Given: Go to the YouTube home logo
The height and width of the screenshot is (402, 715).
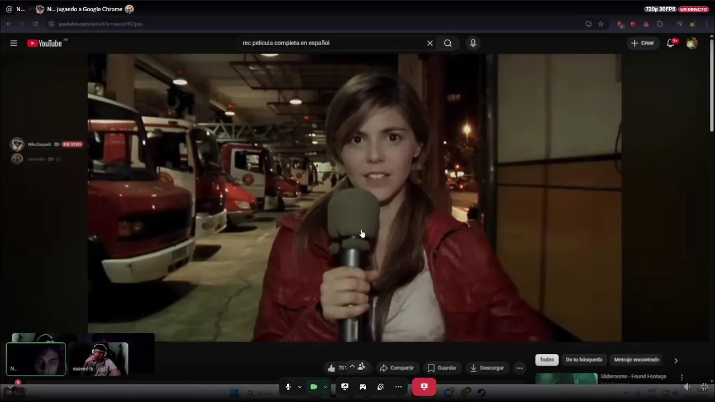Looking at the screenshot, I should [45, 43].
